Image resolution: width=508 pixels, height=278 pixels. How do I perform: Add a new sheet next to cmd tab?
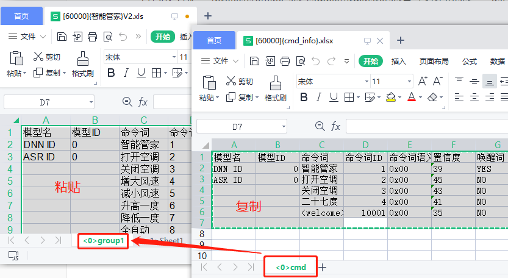click(x=323, y=267)
